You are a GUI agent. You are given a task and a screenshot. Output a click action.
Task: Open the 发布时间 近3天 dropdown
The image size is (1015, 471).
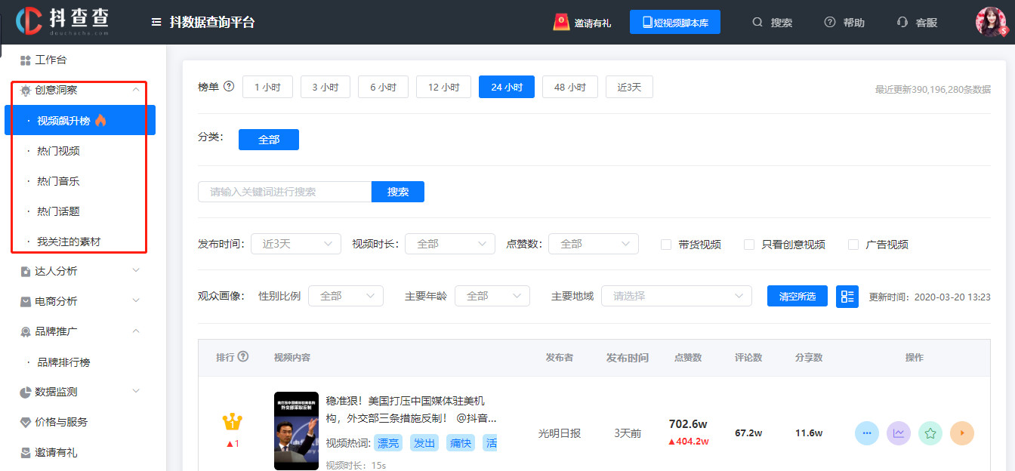[x=295, y=244]
